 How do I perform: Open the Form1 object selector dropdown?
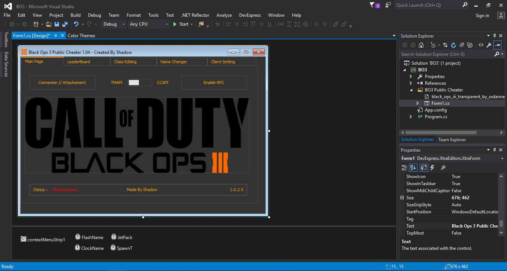click(502, 158)
